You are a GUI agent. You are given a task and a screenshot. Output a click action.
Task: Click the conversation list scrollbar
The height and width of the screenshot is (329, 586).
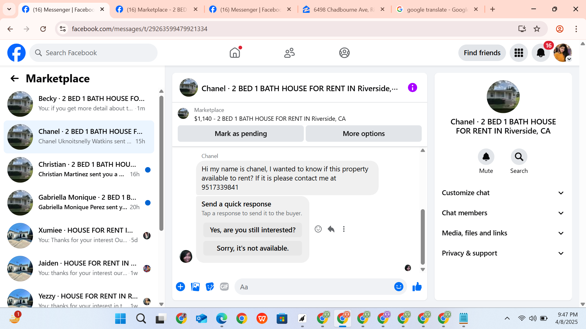pyautogui.click(x=161, y=163)
